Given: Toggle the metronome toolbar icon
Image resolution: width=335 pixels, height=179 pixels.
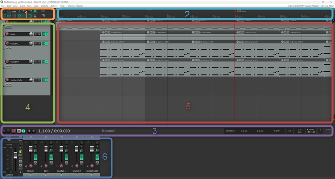Looking at the screenshot, I should coord(35,11).
